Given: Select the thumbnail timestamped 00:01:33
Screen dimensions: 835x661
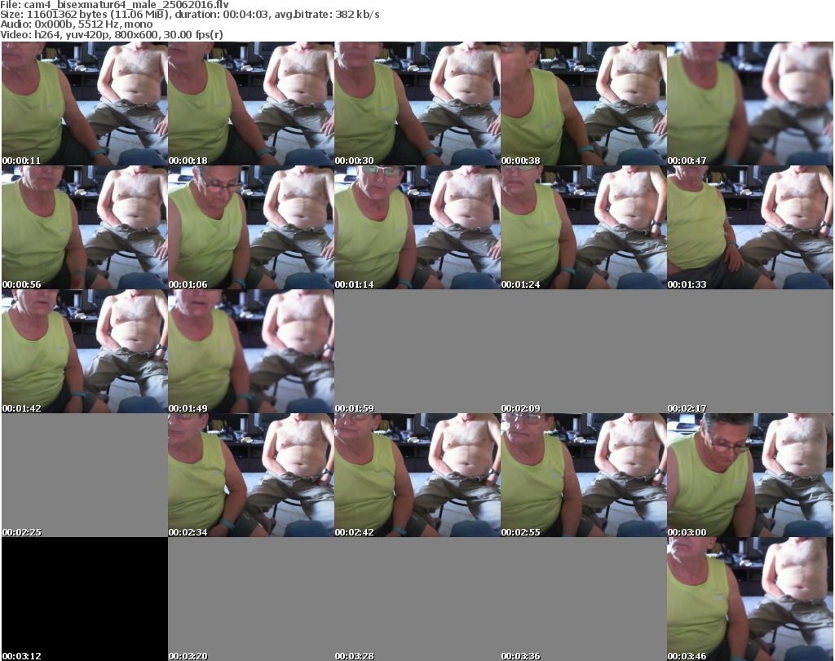Looking at the screenshot, I should click(750, 227).
